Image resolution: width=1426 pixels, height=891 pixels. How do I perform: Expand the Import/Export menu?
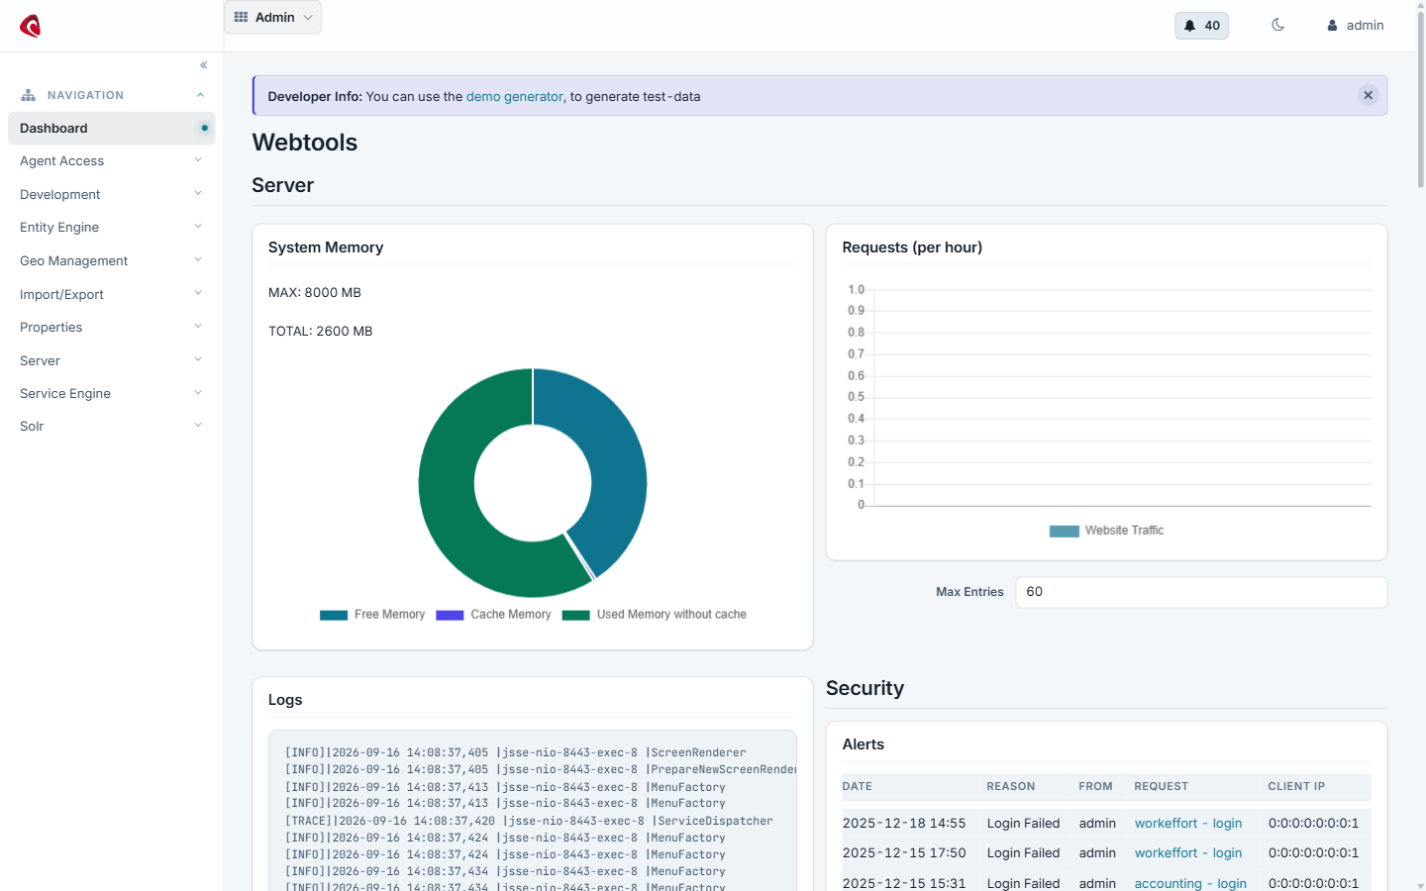[x=111, y=294]
